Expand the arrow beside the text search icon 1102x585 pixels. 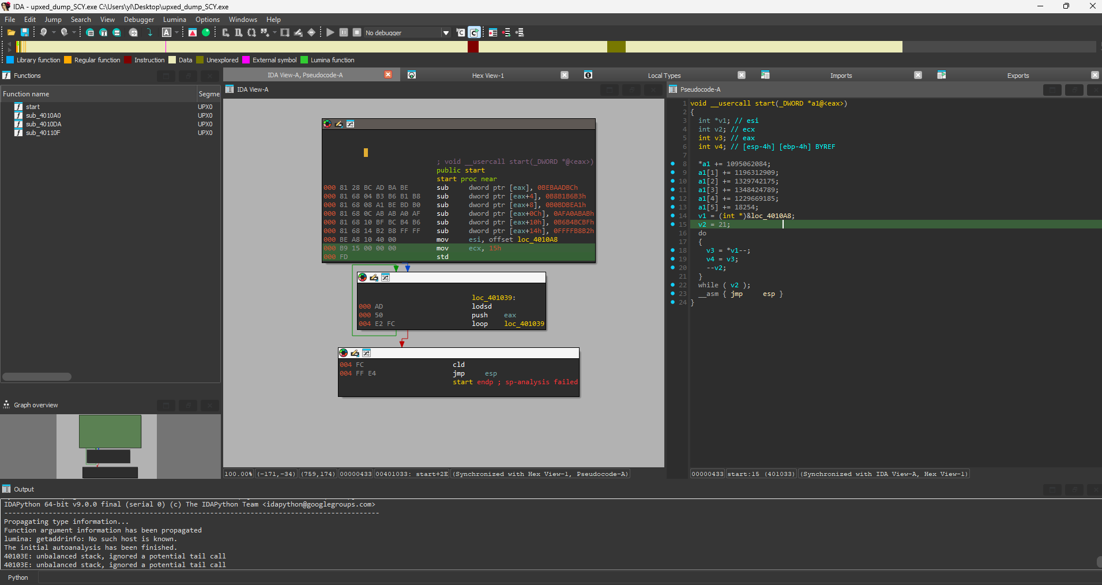[x=175, y=33]
